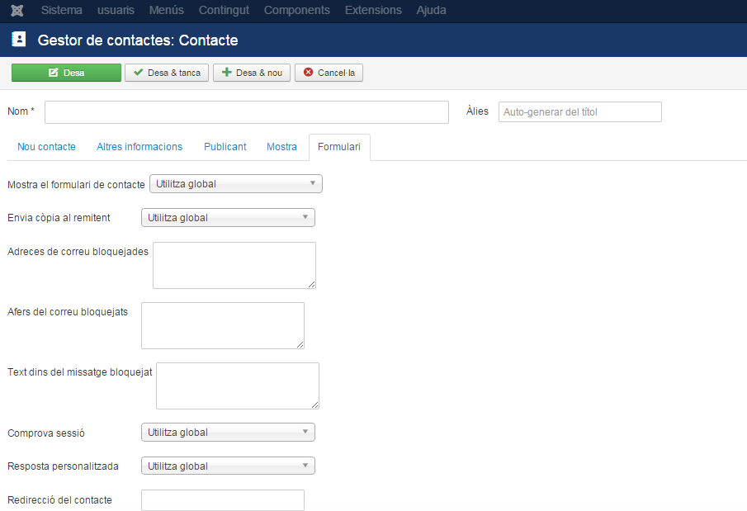Screen dimensions: 747x511
Task: Click Desa & tanca button
Action: tap(167, 73)
